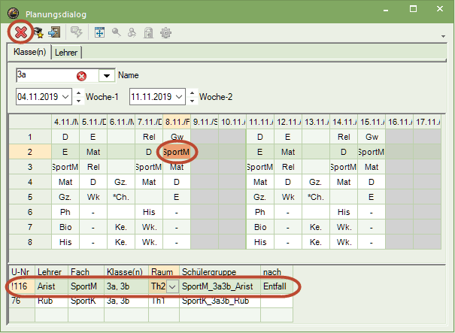Click the red X cancel-lesson toolbar icon
The height and width of the screenshot is (333, 455).
20,32
